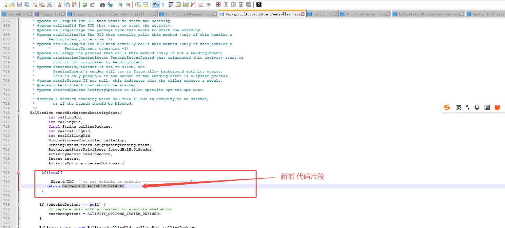Switch to the logger.txt tab
This screenshot has width=505, height=228.
click(x=50, y=14)
